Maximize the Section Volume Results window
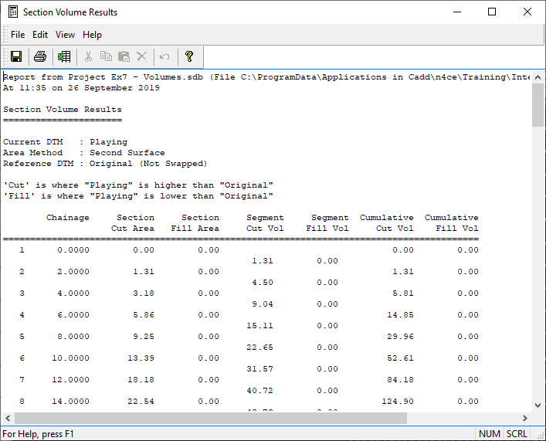Screen dimensions: 546x441 (492, 12)
